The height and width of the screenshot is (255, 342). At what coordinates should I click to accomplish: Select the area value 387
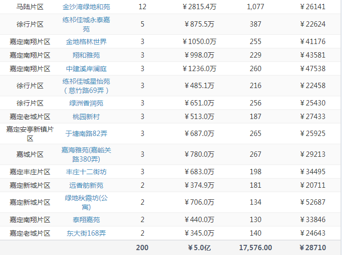255,24
